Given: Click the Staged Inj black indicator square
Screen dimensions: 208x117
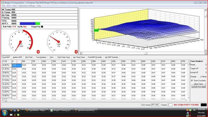Looking at the screenshot, I should [42, 27].
